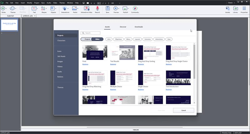Select Themes in the assets sidebar

(x=60, y=87)
